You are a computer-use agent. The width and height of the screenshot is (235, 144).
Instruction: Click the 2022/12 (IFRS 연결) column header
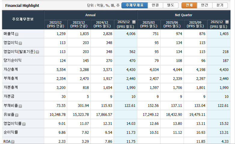coord(56,24)
